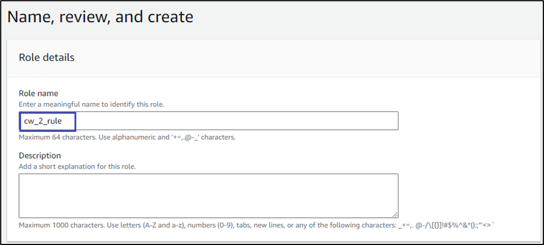Click the Description box resize handle
The height and width of the screenshot is (245, 544).
click(x=395, y=215)
